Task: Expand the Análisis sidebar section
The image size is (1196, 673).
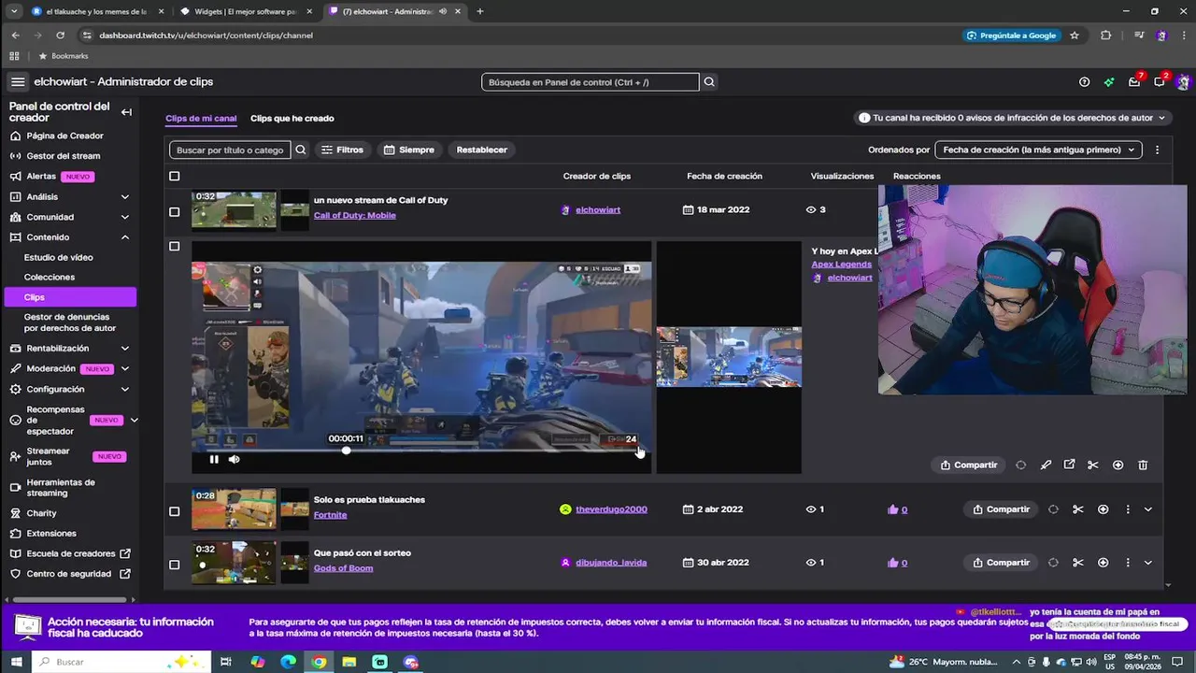Action: click(x=125, y=196)
